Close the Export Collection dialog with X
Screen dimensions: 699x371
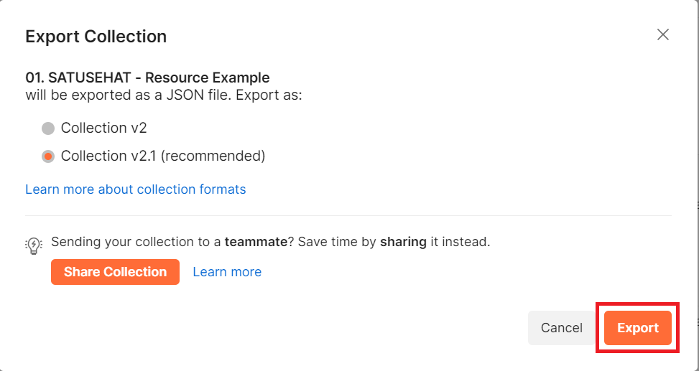pos(663,34)
